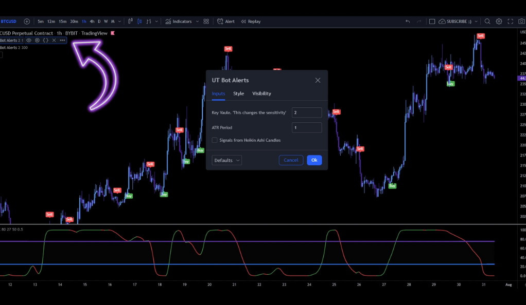Screen dimensions: 526x305
Task: Click the Sell label under day 21
Action: click(228, 49)
